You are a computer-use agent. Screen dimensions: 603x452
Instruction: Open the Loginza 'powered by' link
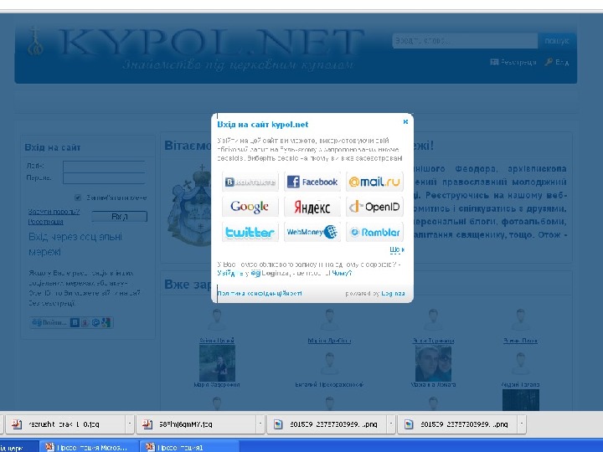point(393,293)
